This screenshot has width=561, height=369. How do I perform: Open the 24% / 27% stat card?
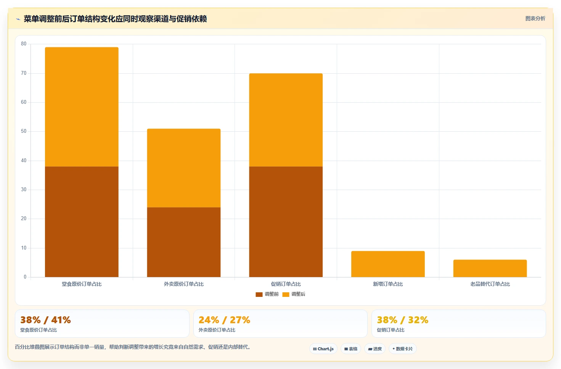[280, 324]
